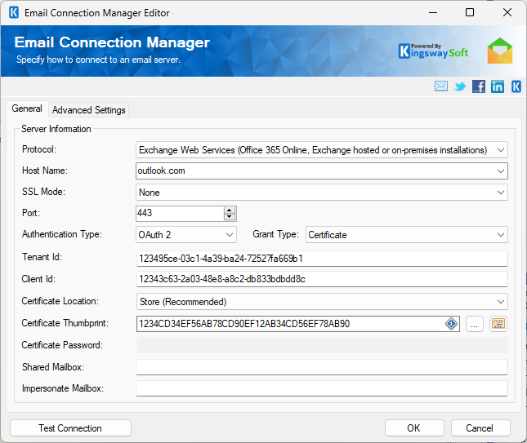Open the LinkedIn icon link
This screenshot has width=527, height=443.
(498, 86)
